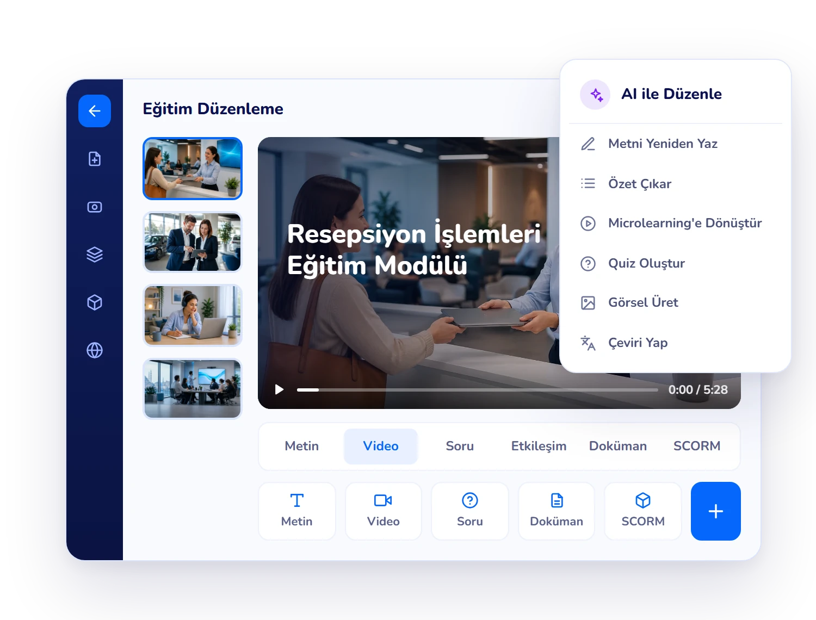
Task: Select Quiz Oluştur from AI menu
Action: pos(675,263)
